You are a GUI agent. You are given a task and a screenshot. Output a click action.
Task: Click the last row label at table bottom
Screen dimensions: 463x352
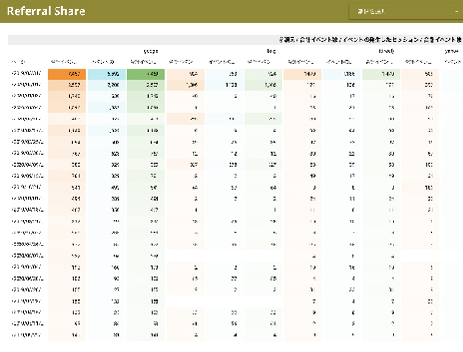coord(26,335)
